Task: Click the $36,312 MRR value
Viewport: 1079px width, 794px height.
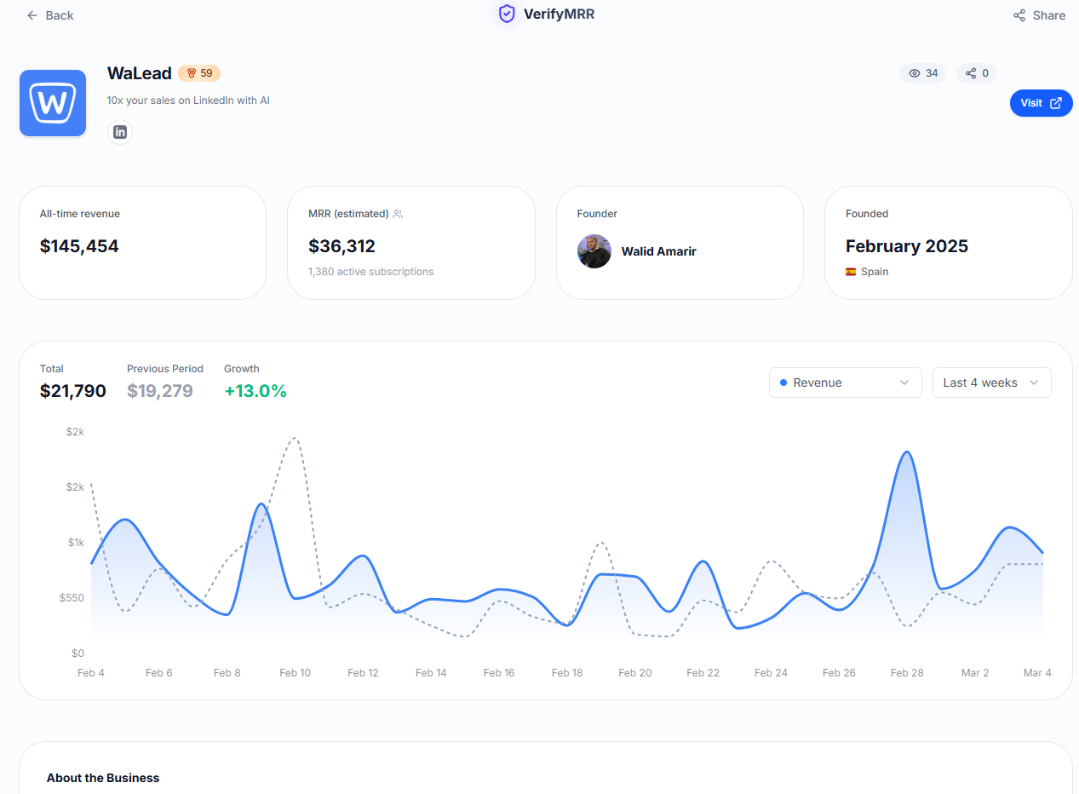Action: [342, 246]
